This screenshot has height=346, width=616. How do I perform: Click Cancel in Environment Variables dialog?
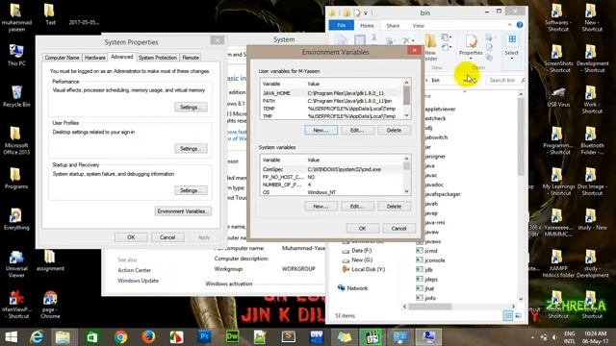click(x=398, y=229)
